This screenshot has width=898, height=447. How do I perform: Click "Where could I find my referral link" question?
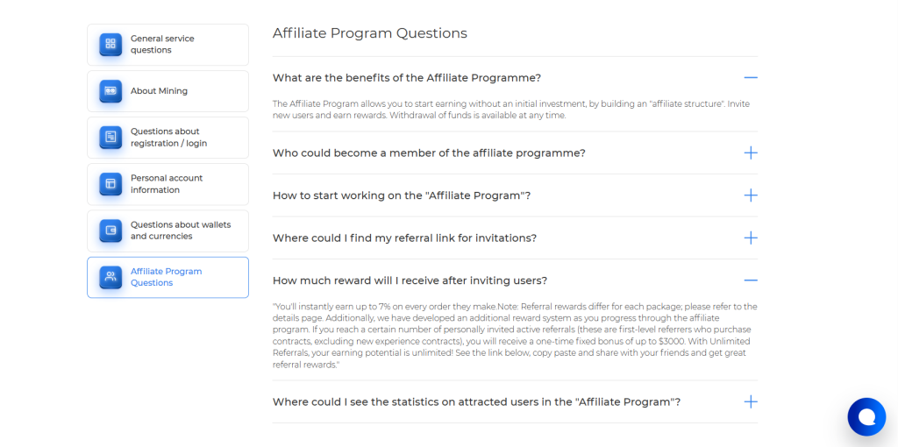[404, 238]
